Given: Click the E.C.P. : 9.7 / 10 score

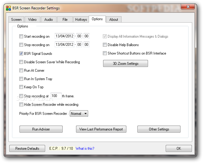Looking at the screenshot, I should 61,149.
